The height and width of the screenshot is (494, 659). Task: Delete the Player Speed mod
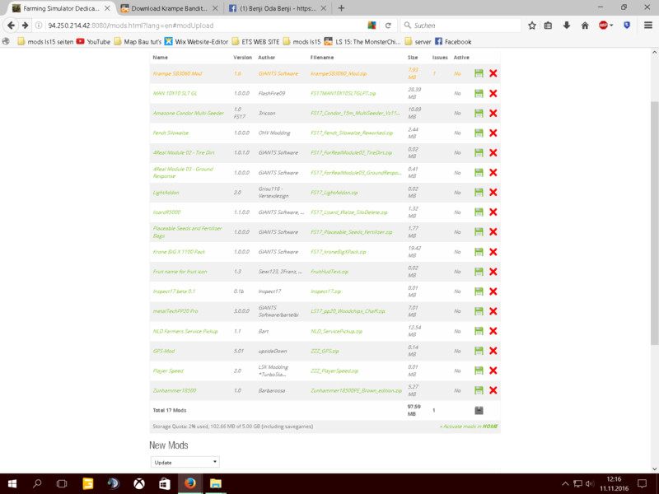493,370
